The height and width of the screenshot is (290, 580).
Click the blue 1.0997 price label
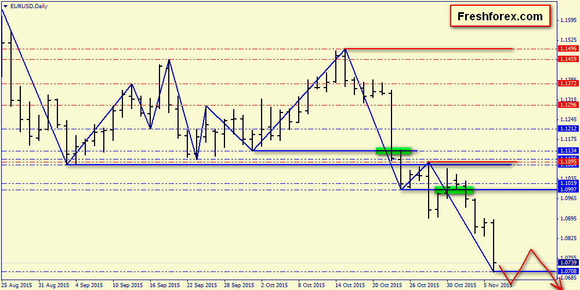567,190
